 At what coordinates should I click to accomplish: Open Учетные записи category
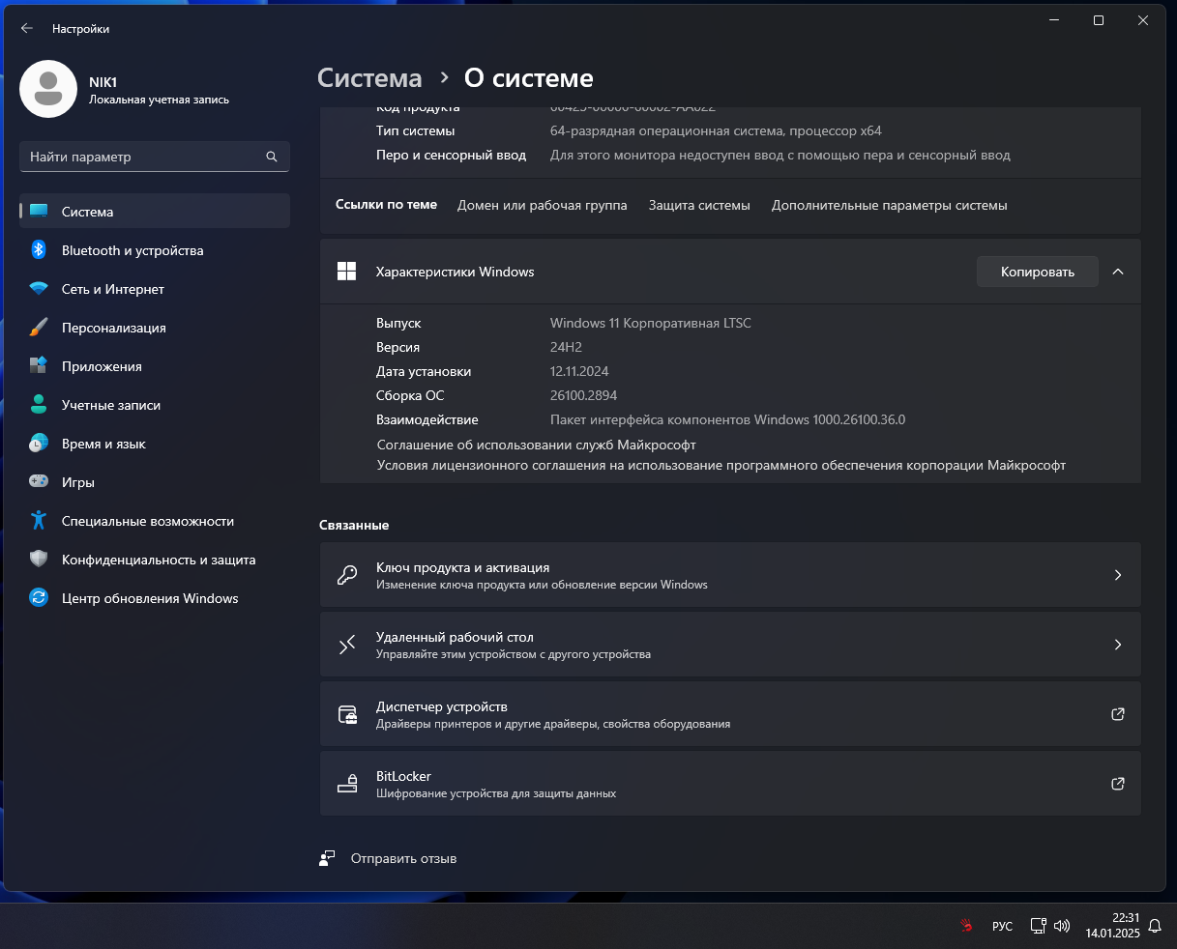[155, 404]
